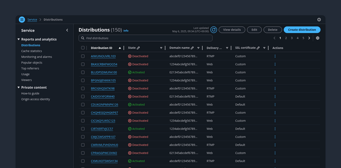Screen dimensions: 341x168
Task: Open distribution CXMUXOTSWSH134 link
Action: 104,161
